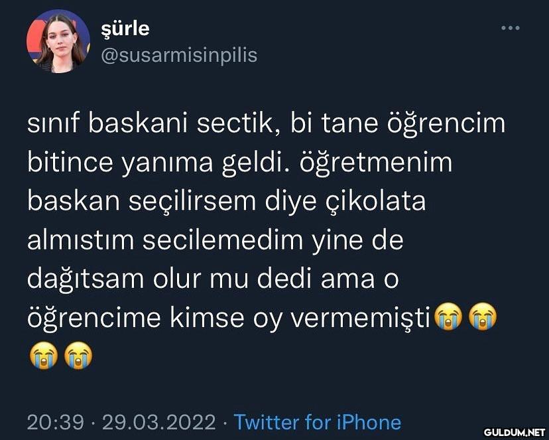Click the crying emoji right after vermemişti

(448, 317)
